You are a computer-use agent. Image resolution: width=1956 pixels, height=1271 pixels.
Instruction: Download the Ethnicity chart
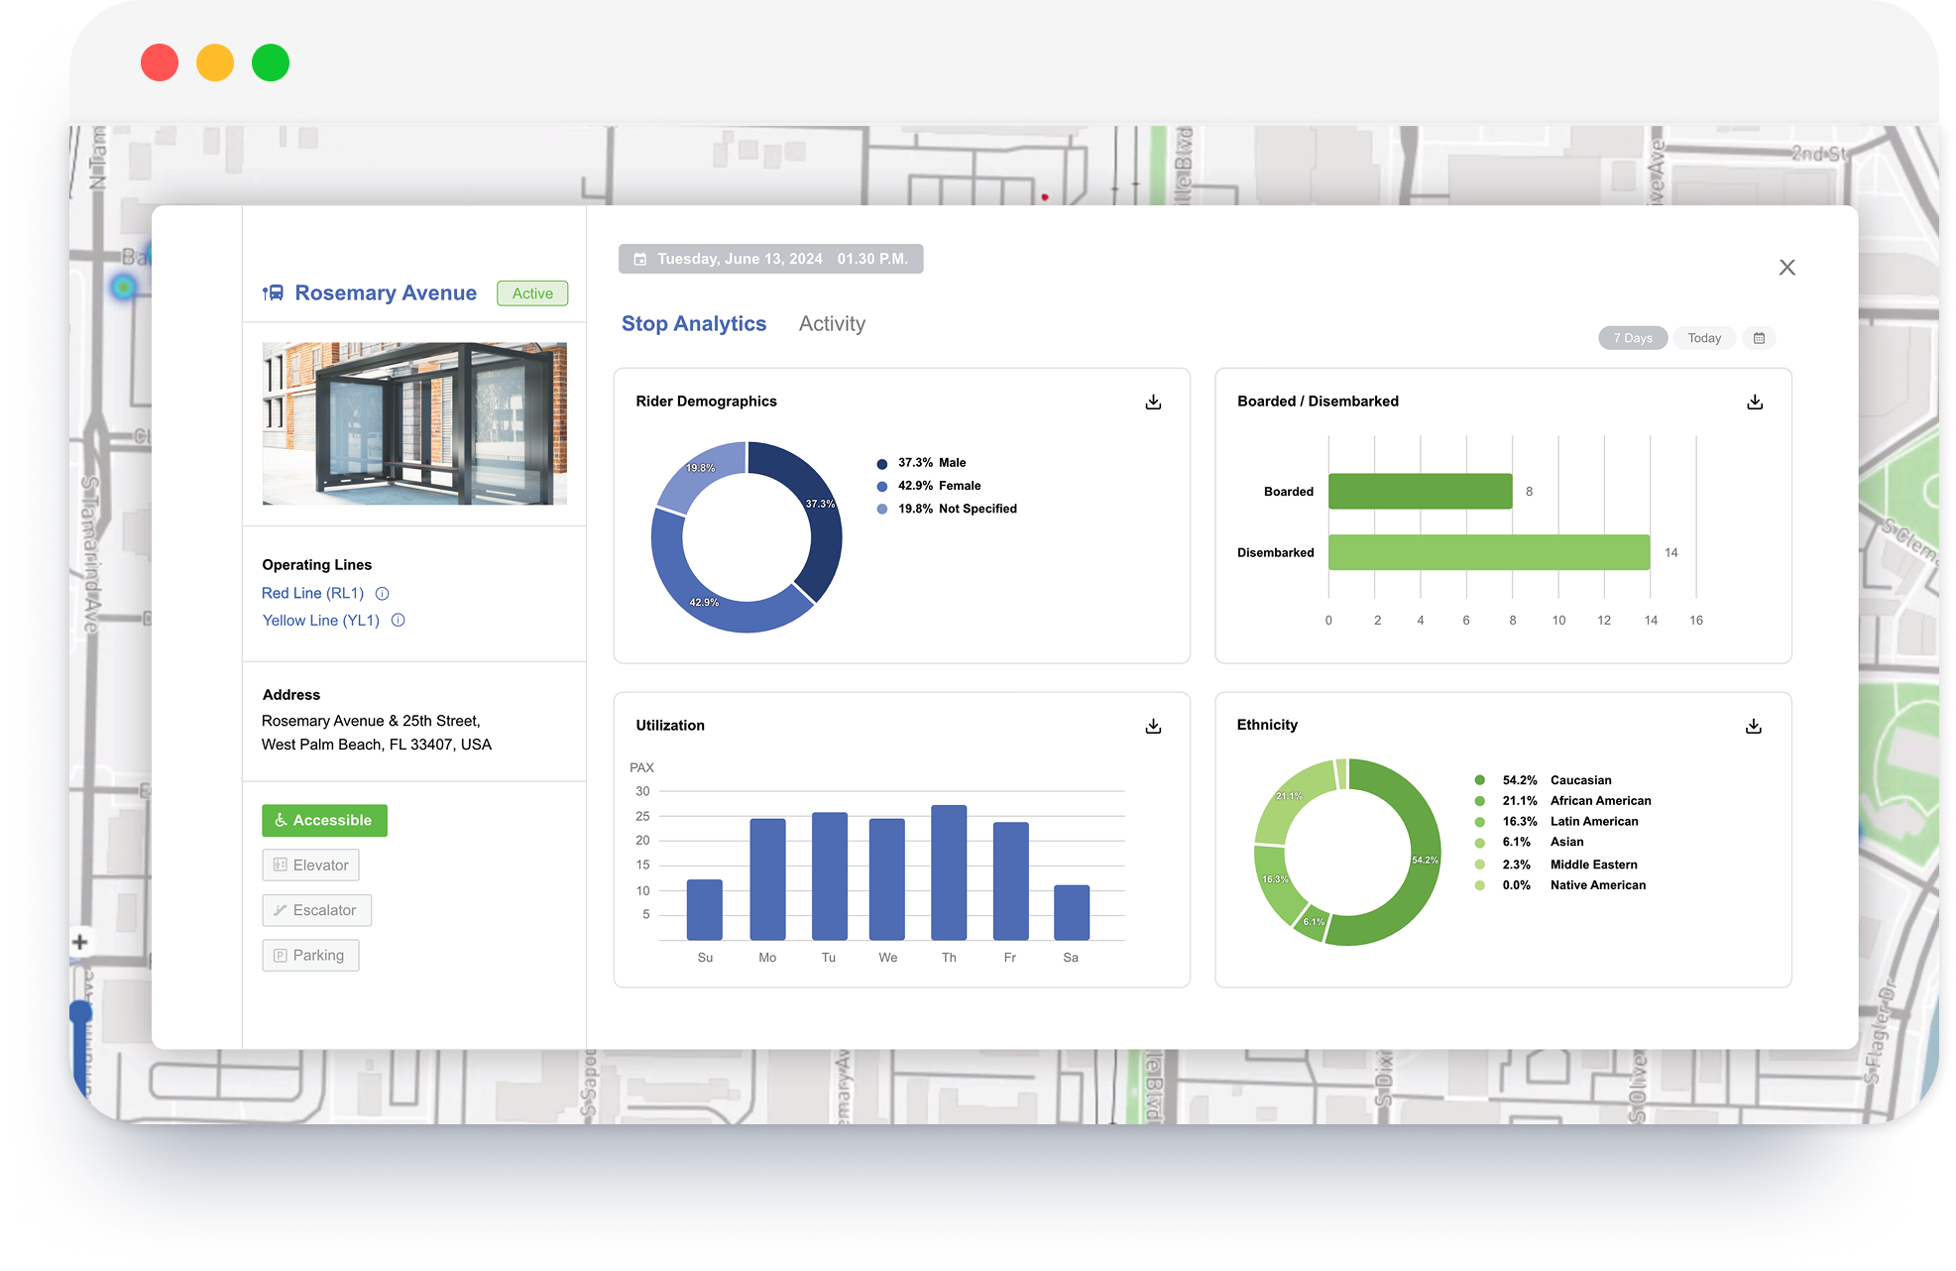tap(1753, 726)
